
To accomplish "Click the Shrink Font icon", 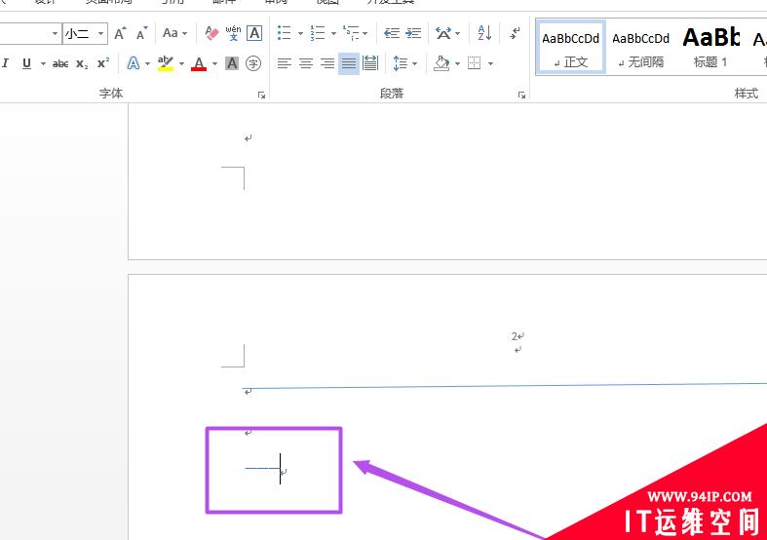I will pos(142,33).
